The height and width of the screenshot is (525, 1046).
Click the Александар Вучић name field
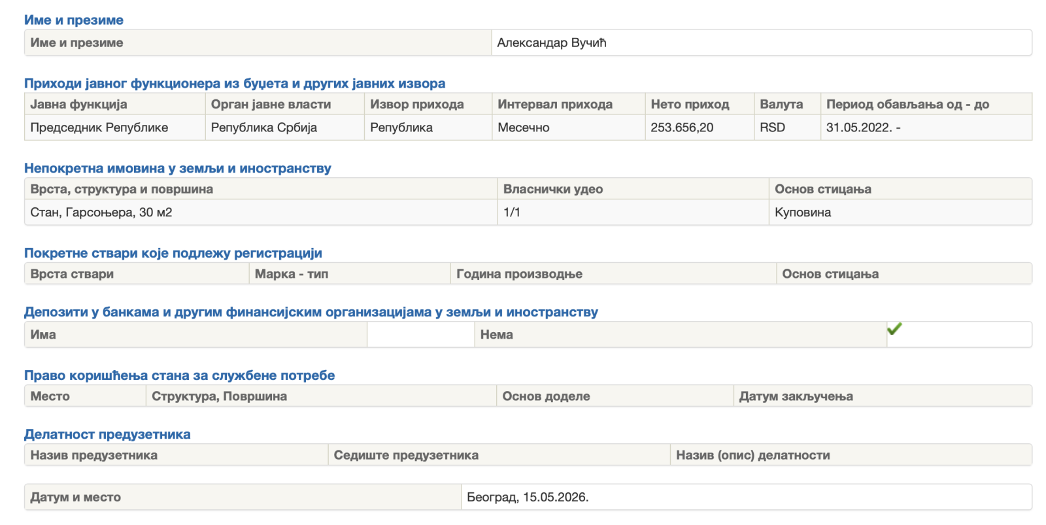(x=762, y=42)
